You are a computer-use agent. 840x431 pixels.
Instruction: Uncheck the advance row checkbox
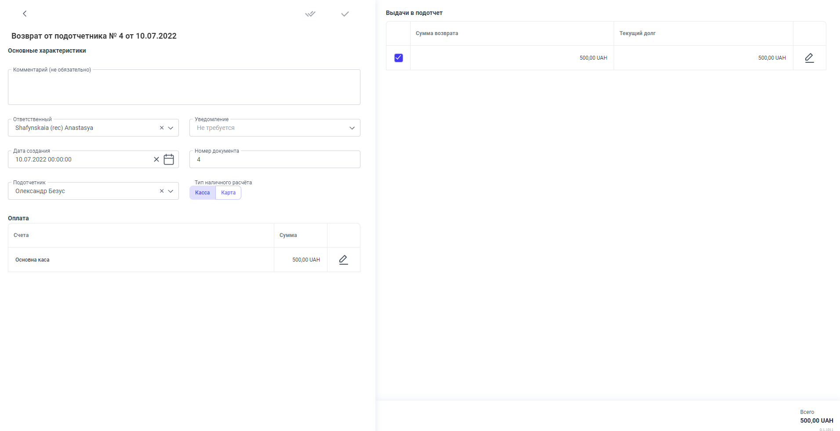[x=398, y=58]
